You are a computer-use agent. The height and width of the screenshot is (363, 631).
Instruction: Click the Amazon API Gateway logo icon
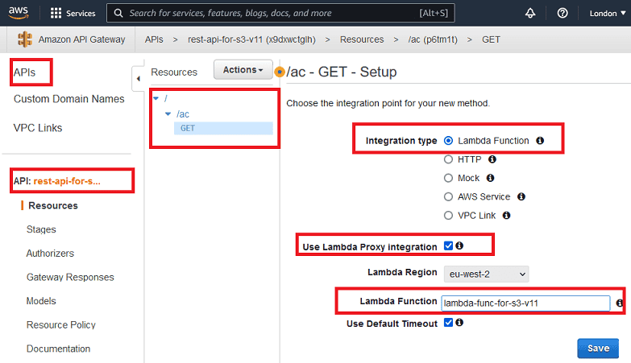[24, 39]
